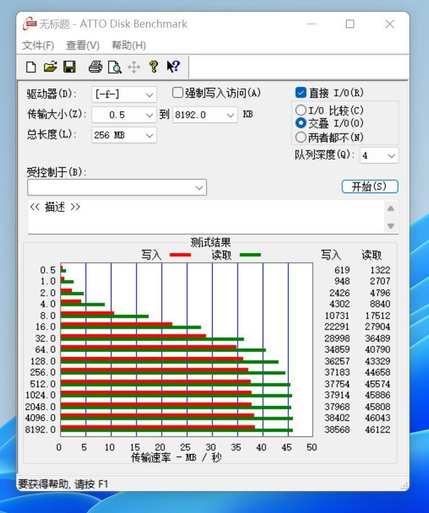Viewport: 429px width, 513px height.
Task: Open the 文件(F) menu
Action: tap(38, 45)
